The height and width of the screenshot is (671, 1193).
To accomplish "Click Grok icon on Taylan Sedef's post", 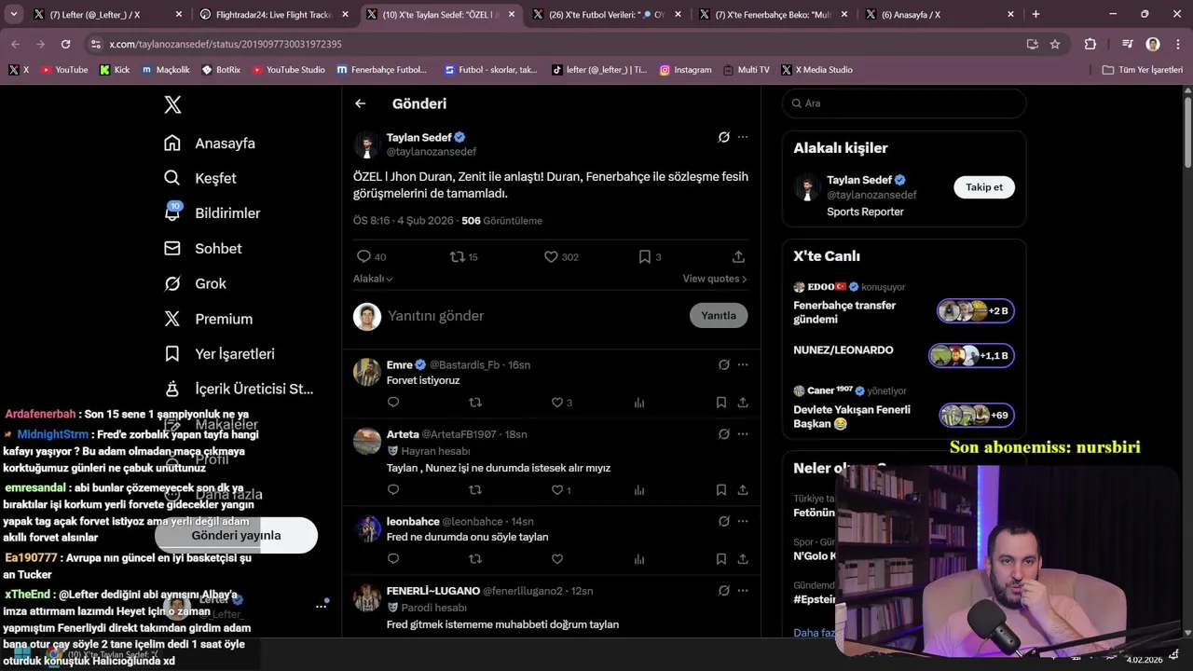I will [723, 137].
